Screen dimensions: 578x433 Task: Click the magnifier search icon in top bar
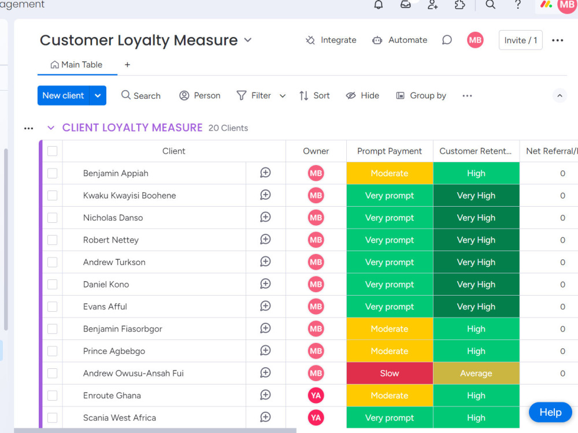[490, 5]
